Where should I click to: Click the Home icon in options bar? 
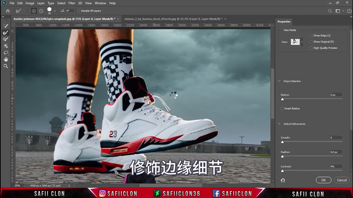coord(8,11)
